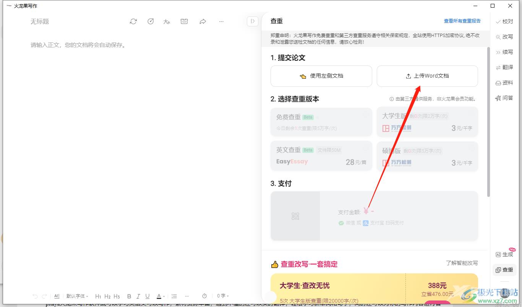This screenshot has width=522, height=307.
Task: Select the 免费查重 Beta option card
Action: coord(321,122)
